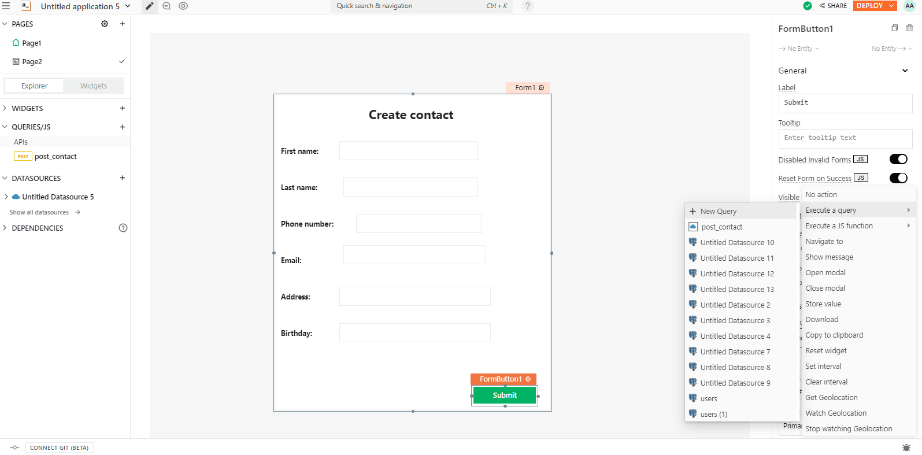Expand Untitled Datasource 5 tree item
Image resolution: width=922 pixels, height=455 pixels.
point(6,197)
